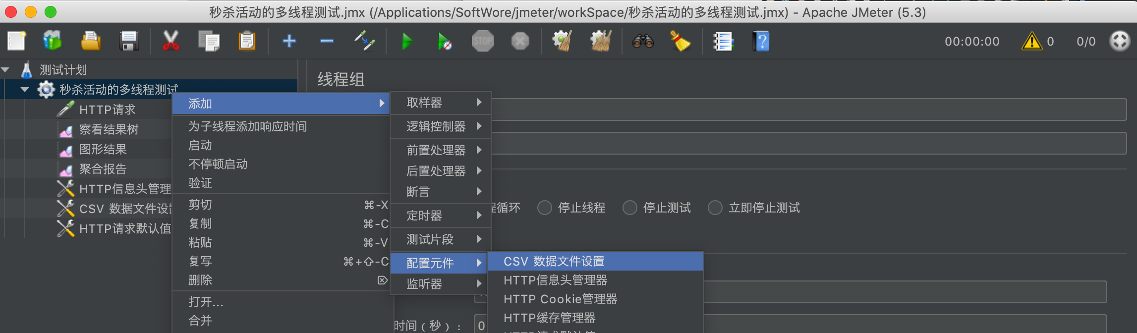Click the New test plan toolbar icon
This screenshot has height=333, width=1137.
(16, 41)
